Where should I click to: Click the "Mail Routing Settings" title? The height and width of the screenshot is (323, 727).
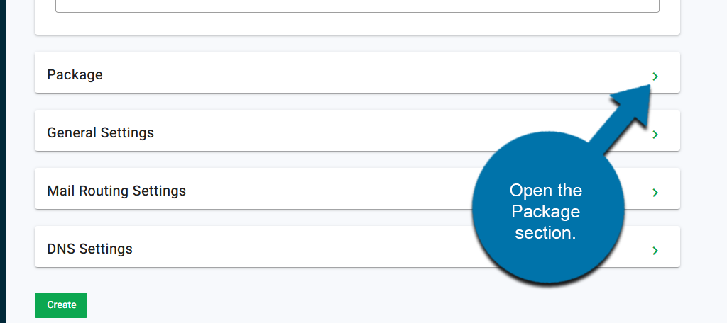tap(116, 191)
